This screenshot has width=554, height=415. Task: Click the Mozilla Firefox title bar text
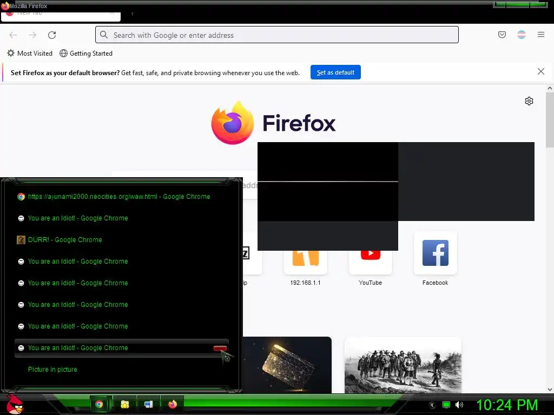pyautogui.click(x=28, y=6)
